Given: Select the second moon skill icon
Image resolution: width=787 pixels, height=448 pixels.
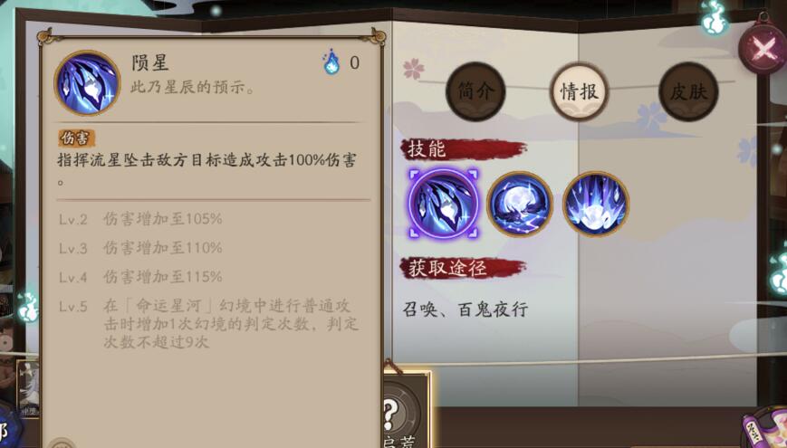Looking at the screenshot, I should [x=520, y=204].
